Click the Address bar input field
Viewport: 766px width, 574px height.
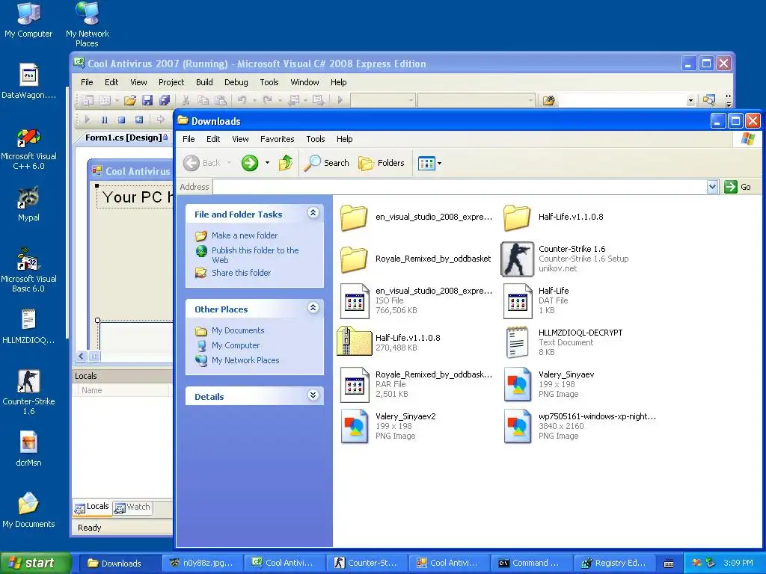[460, 186]
